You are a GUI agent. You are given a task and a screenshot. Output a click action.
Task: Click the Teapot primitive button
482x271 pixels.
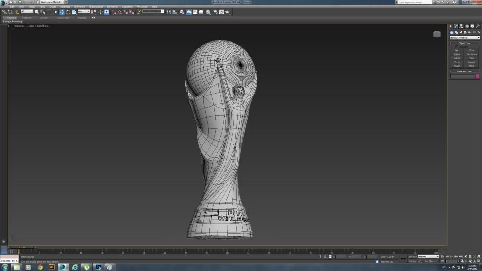click(457, 66)
